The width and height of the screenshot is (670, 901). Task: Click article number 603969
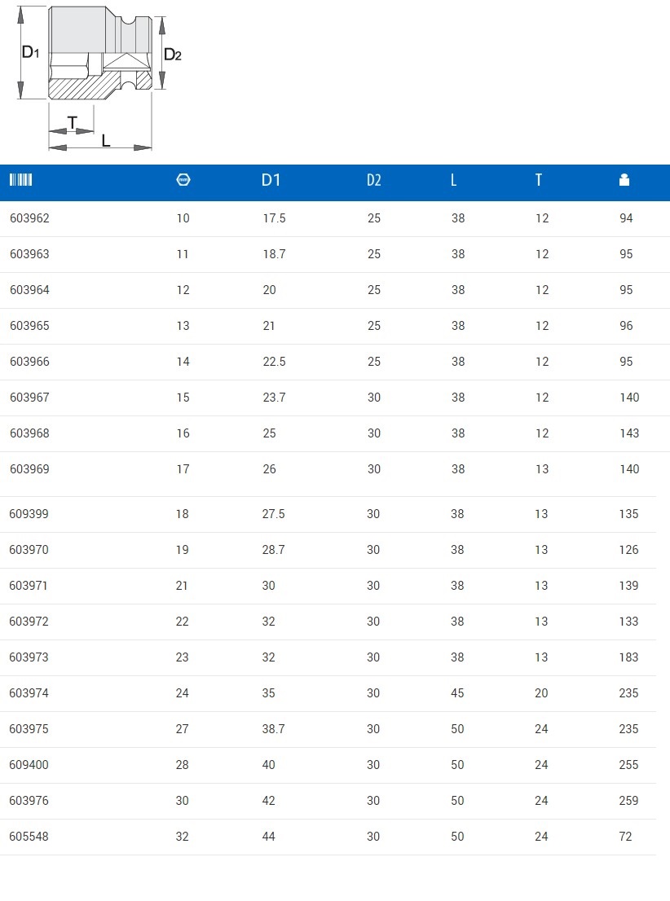(x=29, y=469)
